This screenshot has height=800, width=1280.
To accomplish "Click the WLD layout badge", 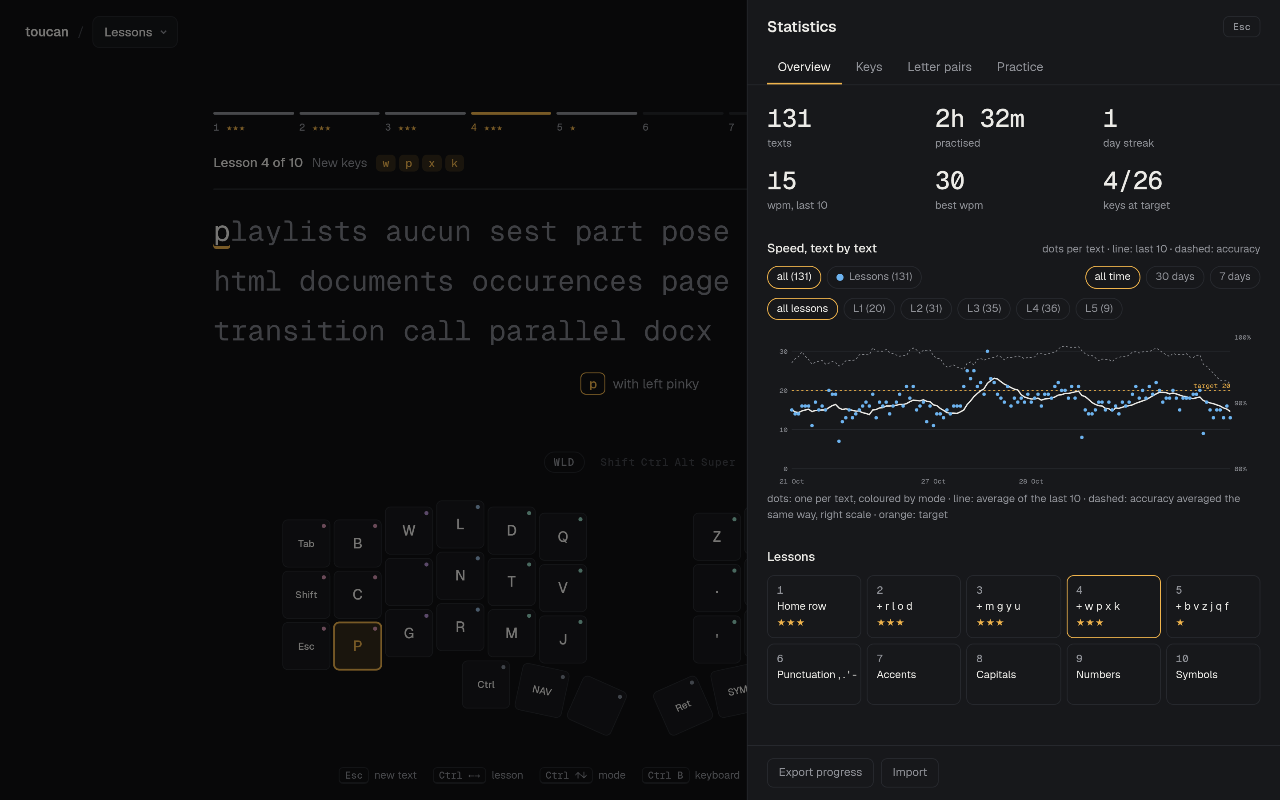I will (564, 462).
